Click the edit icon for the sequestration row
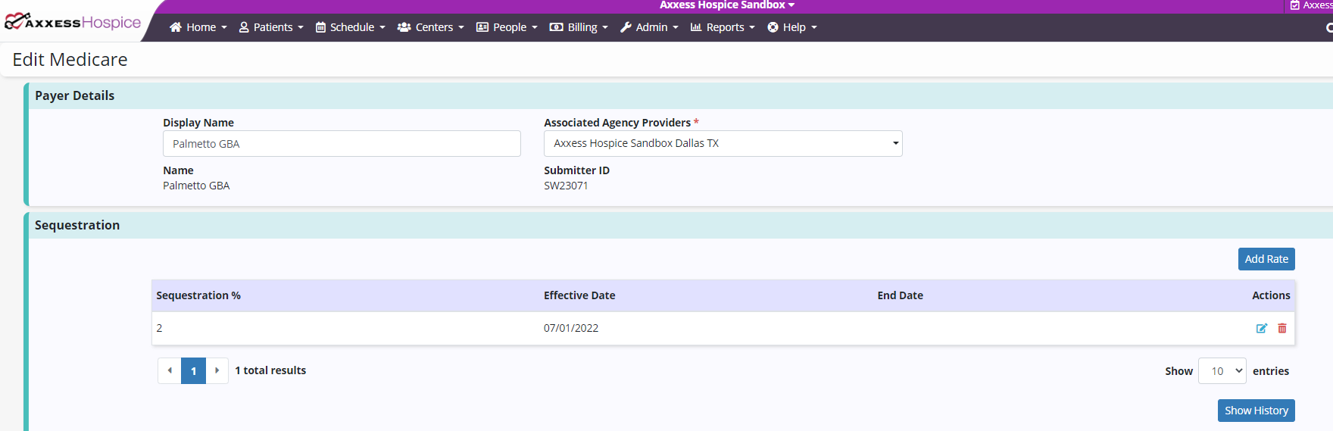The height and width of the screenshot is (431, 1333). [1261, 328]
